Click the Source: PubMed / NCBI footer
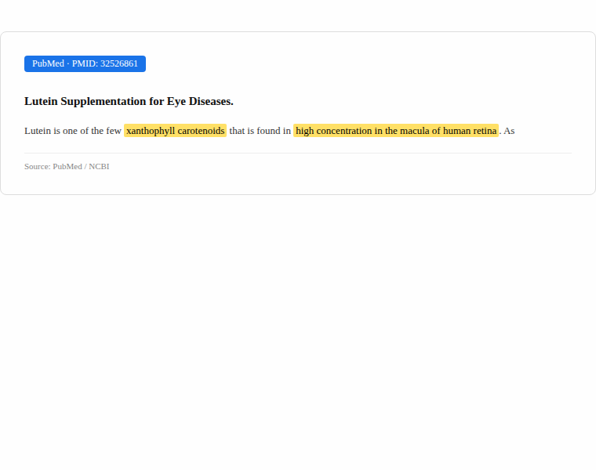The height and width of the screenshot is (470, 596). pos(67,167)
